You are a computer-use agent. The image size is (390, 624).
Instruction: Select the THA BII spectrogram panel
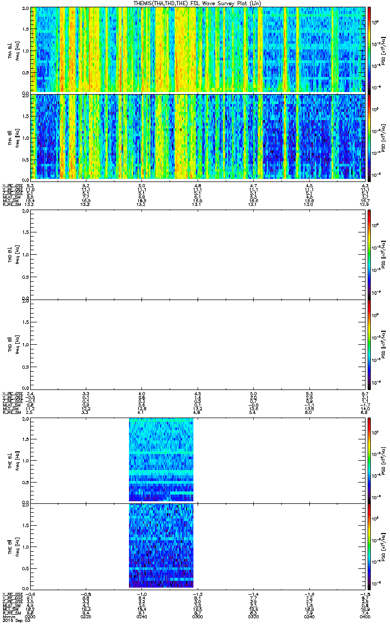(198, 136)
